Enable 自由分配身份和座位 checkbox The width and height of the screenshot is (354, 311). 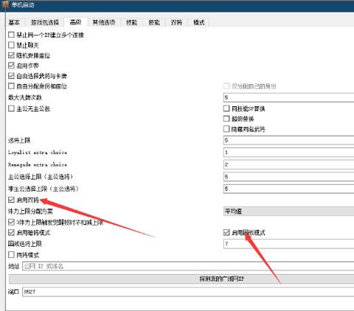[11, 86]
